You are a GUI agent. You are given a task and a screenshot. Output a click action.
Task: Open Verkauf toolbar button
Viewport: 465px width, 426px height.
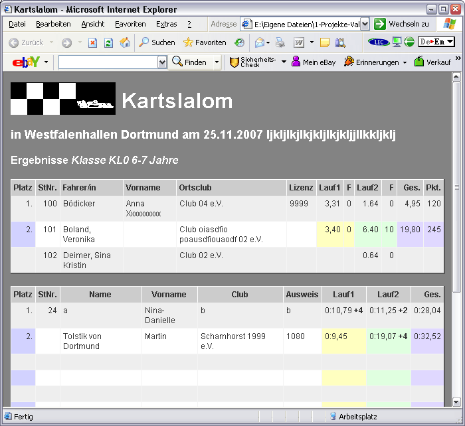(432, 62)
